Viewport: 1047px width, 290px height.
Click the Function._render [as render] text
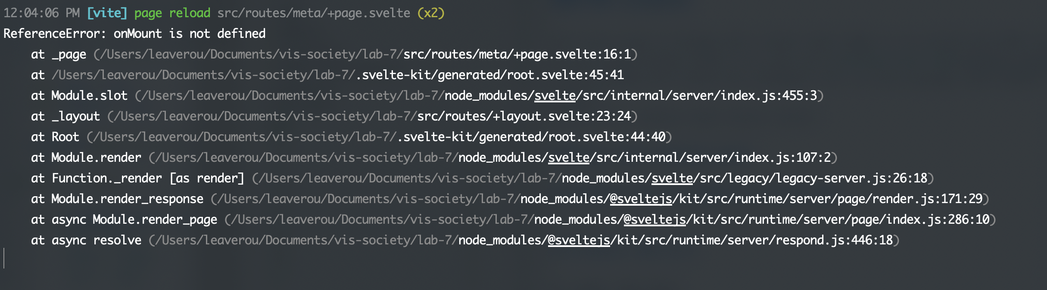[148, 179]
